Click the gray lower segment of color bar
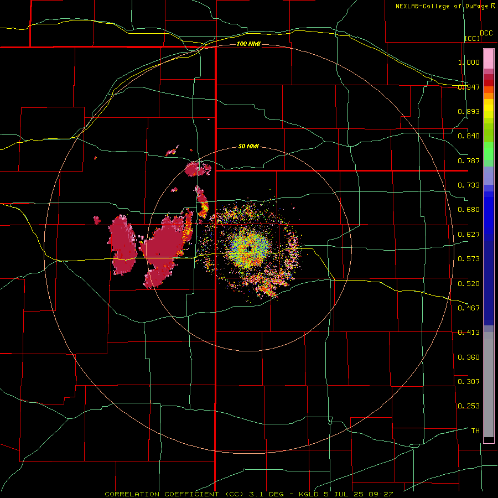 [489, 385]
